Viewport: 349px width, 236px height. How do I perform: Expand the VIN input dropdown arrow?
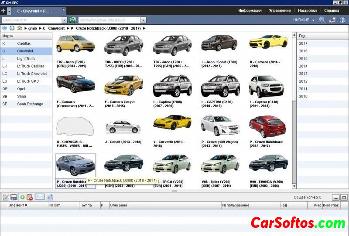click(x=65, y=20)
